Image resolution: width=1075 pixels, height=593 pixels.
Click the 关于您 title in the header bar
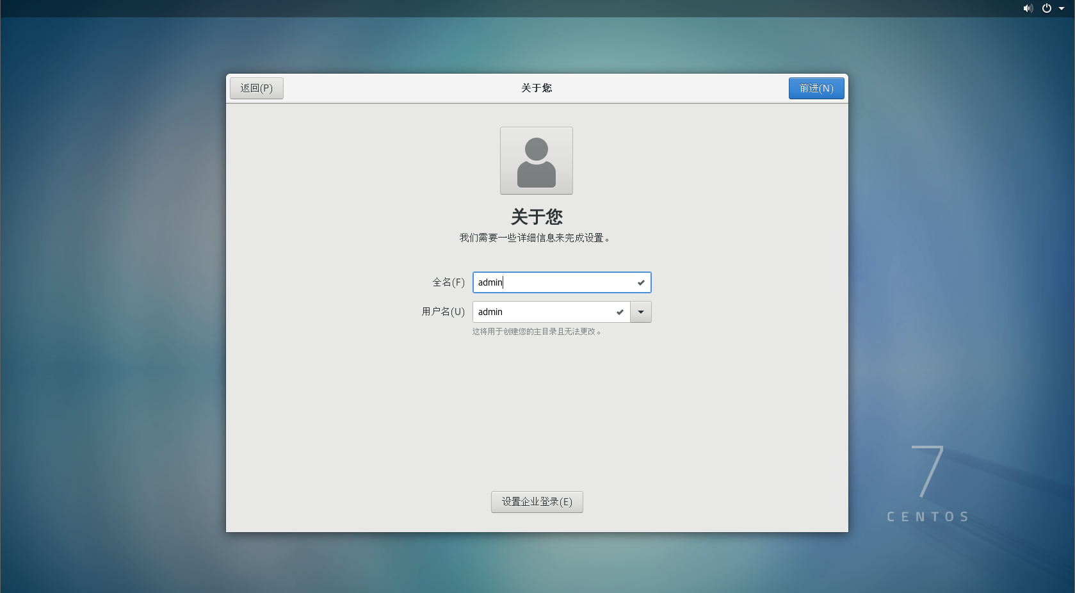pyautogui.click(x=537, y=88)
